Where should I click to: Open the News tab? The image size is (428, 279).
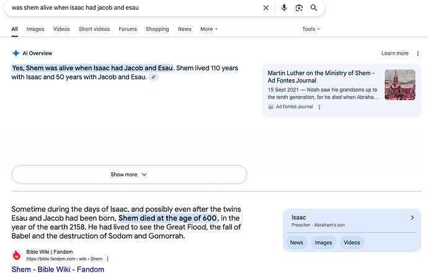coord(184,29)
